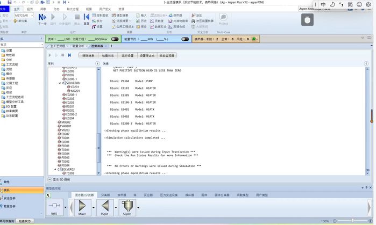Screen dimensions: 376x225
Task: Switch to the 经济 ribbon tab
Action: click(30, 9)
